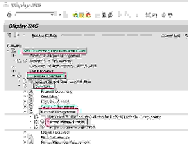This screenshot has height=144, width=188.
Task: Select the SAP NetWeaver tree row
Action: (42, 71)
